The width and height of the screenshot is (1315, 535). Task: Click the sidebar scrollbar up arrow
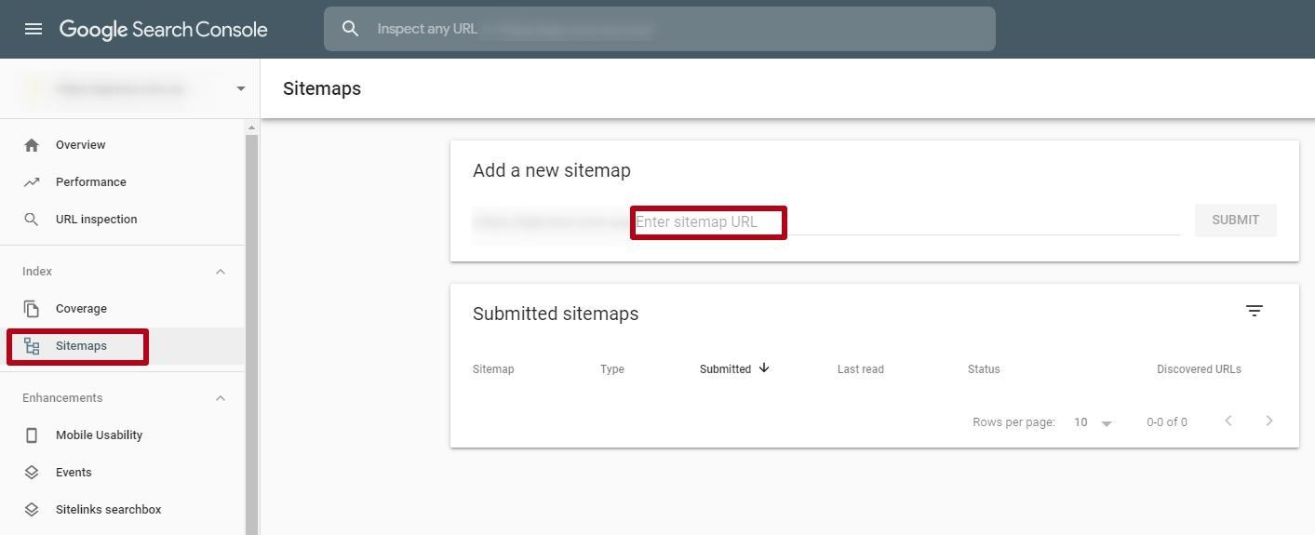point(251,127)
